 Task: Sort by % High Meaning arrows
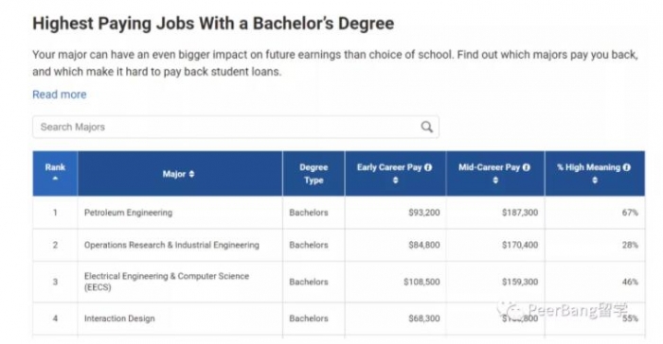(x=595, y=181)
